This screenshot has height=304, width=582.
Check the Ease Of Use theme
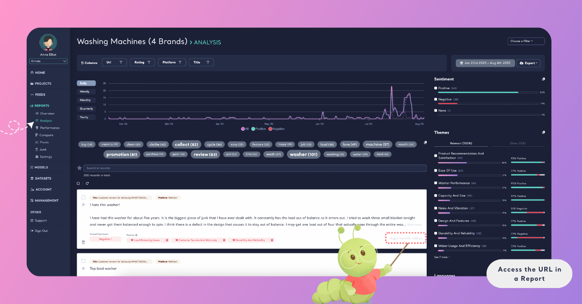coord(436,170)
